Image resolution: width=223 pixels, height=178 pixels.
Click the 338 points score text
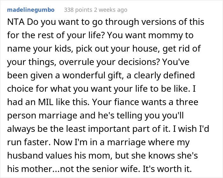[78, 10]
